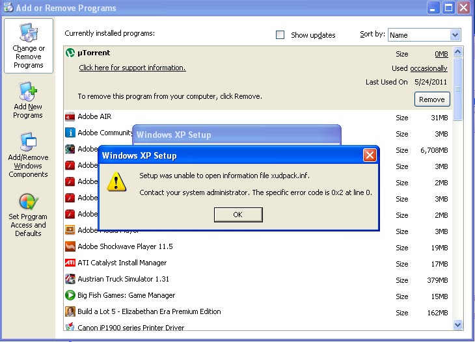Viewport: 475px width, 342px height.
Task: Click the 6,708MB size value
Action: (x=434, y=150)
